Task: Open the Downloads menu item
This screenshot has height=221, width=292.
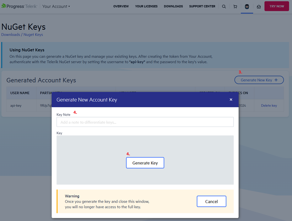Action: coord(173,6)
